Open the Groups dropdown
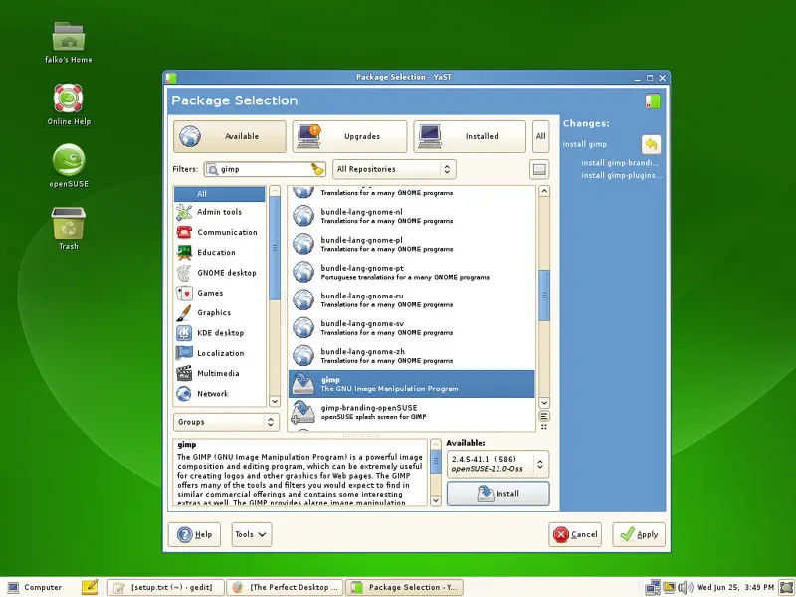Viewport: 796px width, 597px height. coord(223,422)
